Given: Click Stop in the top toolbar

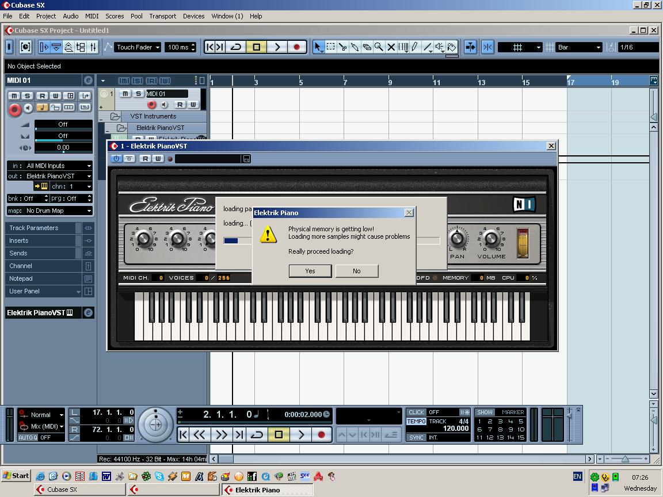Looking at the screenshot, I should pyautogui.click(x=257, y=47).
